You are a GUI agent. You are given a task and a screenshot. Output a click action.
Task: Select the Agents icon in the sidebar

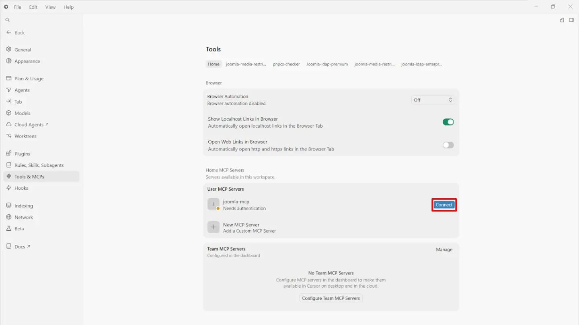pyautogui.click(x=9, y=90)
